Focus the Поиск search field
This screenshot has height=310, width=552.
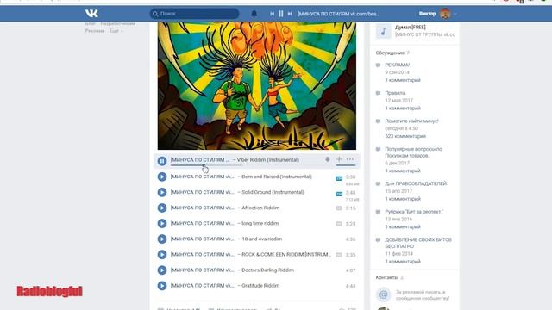[x=194, y=14]
